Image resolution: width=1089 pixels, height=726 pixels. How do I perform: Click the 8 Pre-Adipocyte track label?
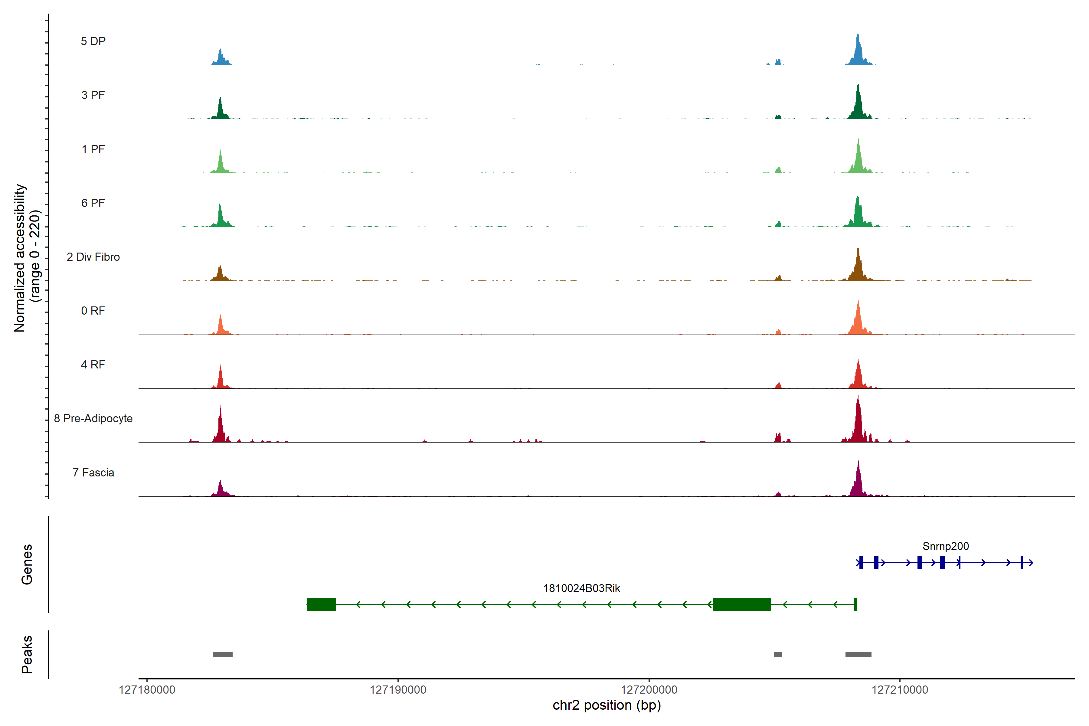[93, 418]
